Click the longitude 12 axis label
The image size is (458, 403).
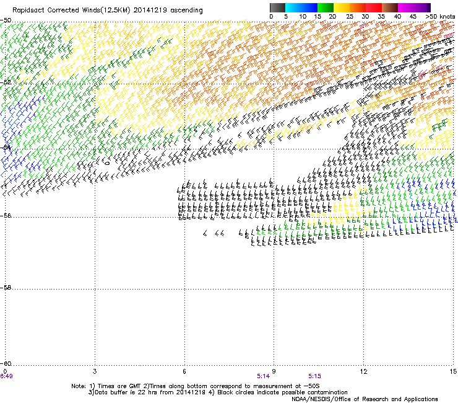(x=363, y=371)
